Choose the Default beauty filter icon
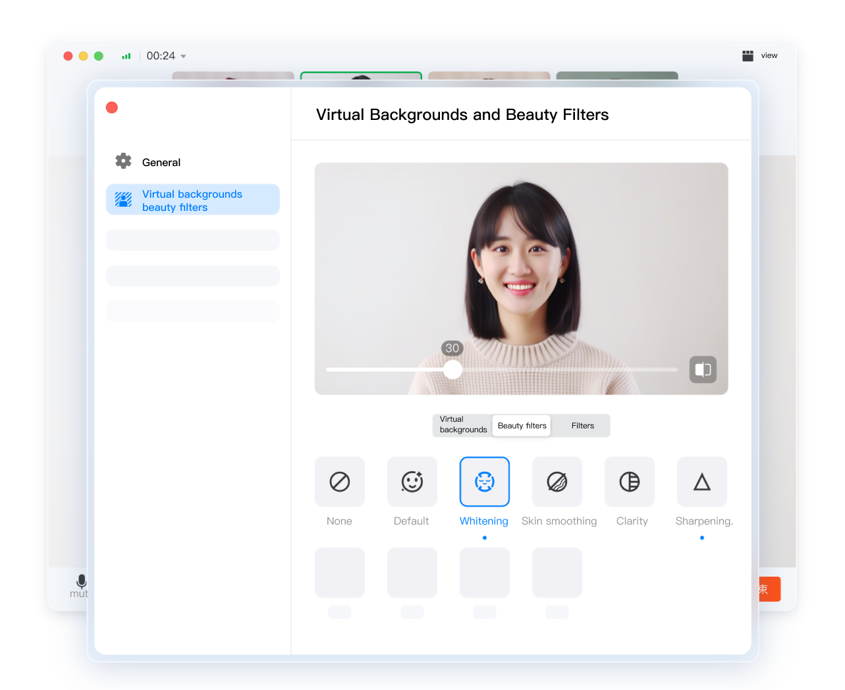 tap(412, 482)
